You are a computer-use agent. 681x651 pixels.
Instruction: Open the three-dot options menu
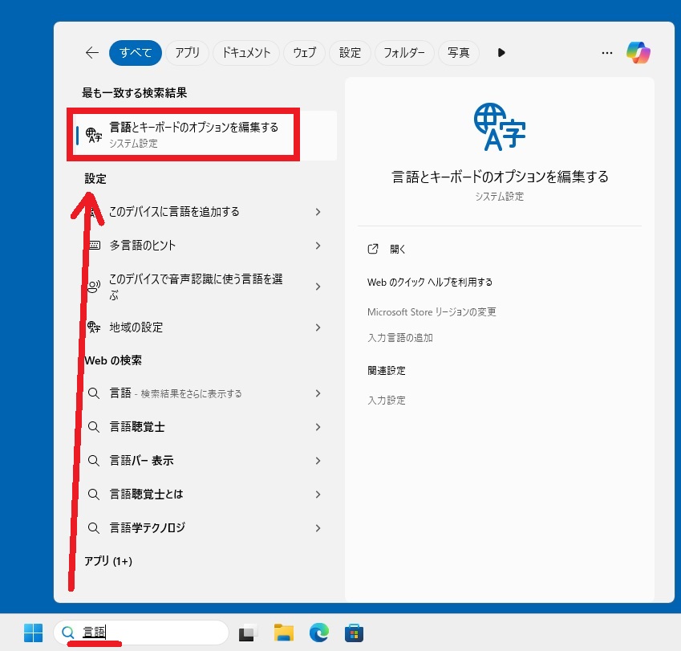point(607,53)
